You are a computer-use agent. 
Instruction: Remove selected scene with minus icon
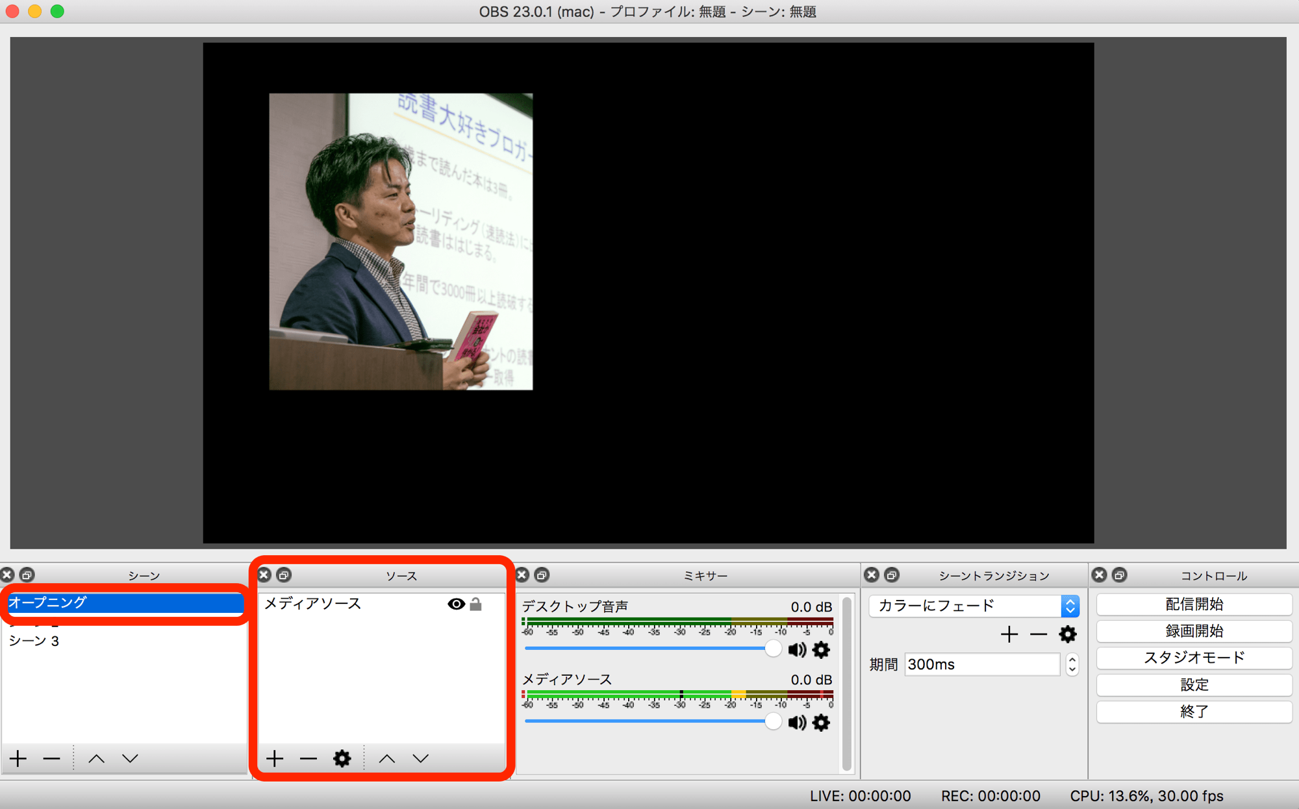pos(52,758)
